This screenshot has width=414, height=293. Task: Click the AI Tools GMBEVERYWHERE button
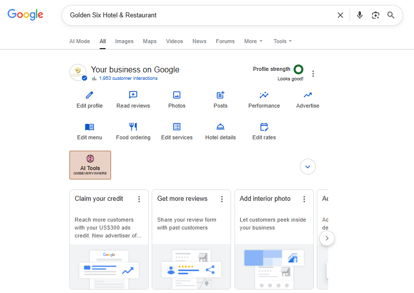[x=90, y=165]
